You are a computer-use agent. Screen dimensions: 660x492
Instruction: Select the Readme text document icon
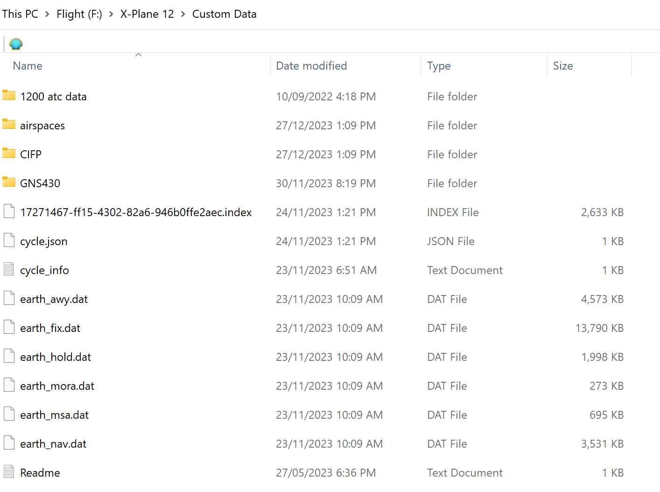point(9,472)
